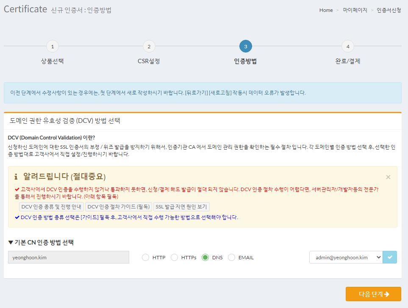
Task: Click the blue checkmark confirm icon button
Action: click(390, 257)
